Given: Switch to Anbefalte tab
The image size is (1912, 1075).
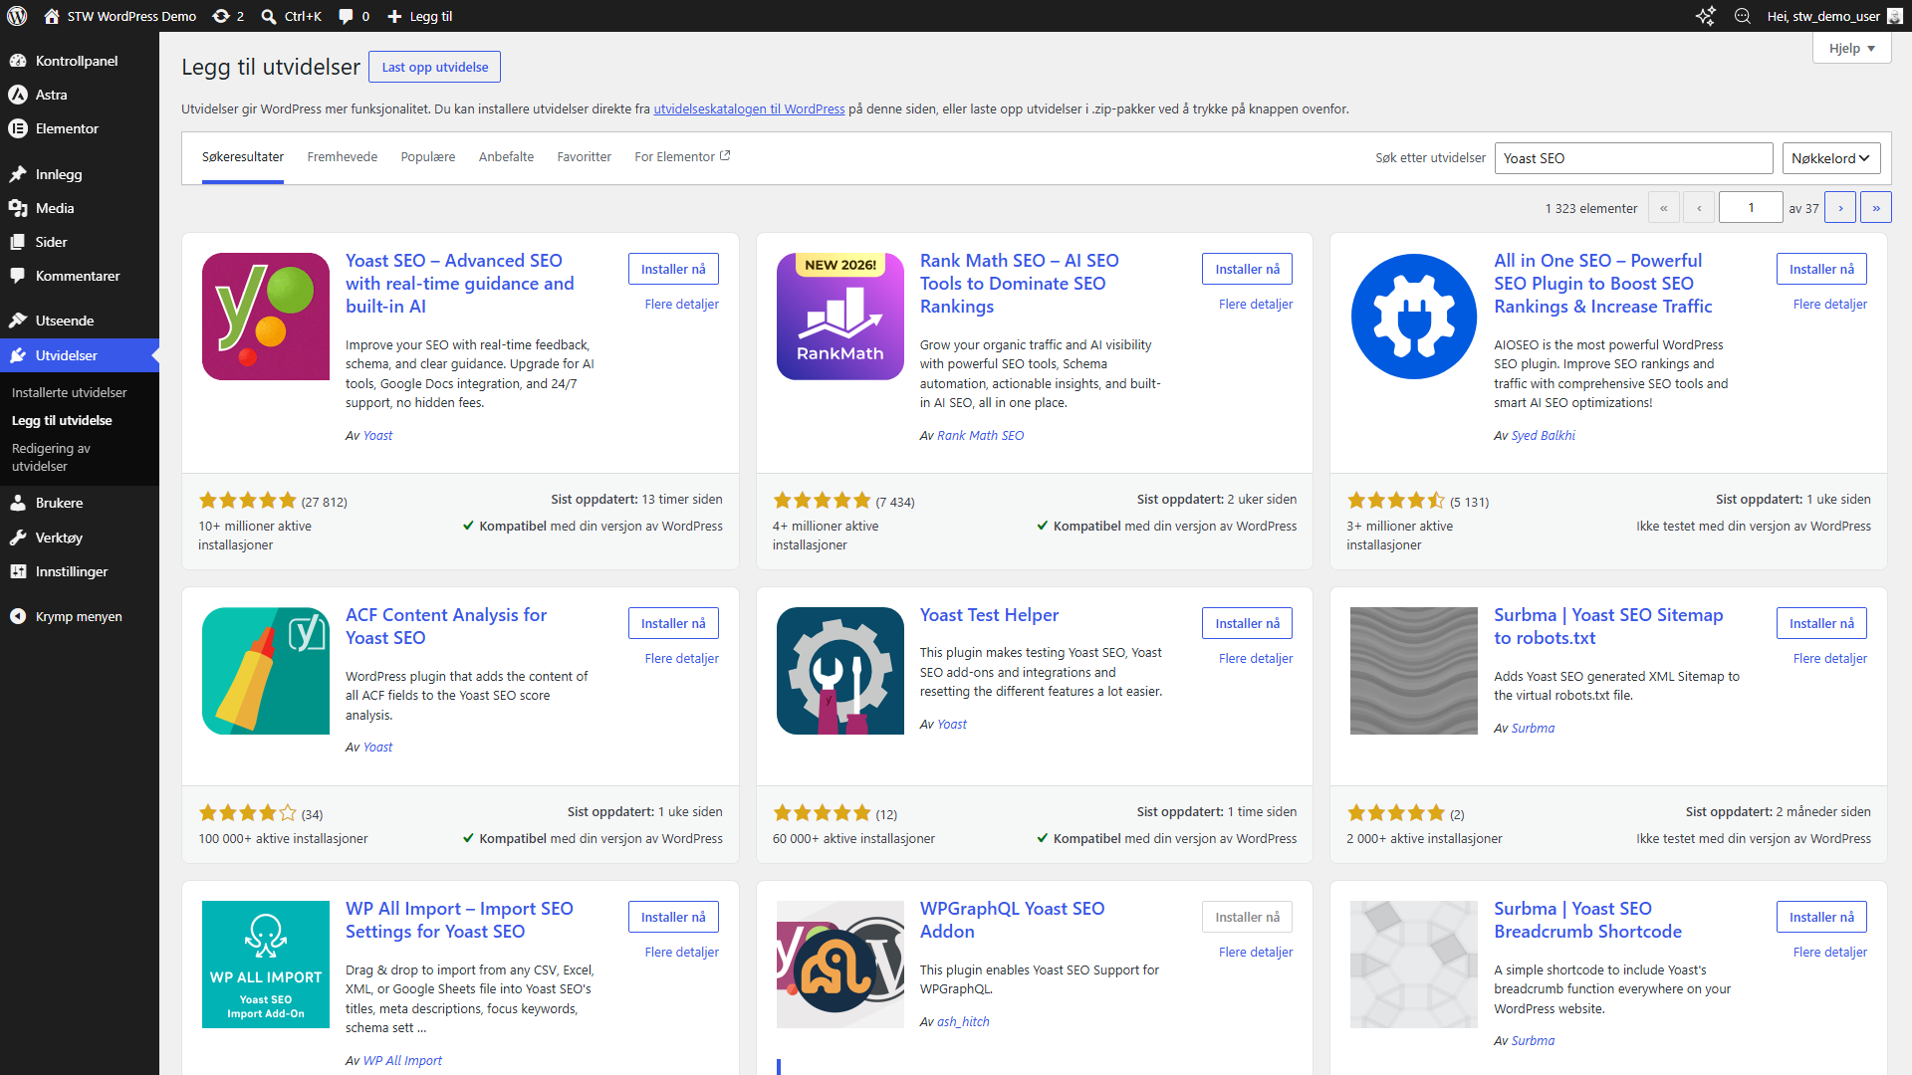Looking at the screenshot, I should tap(506, 157).
